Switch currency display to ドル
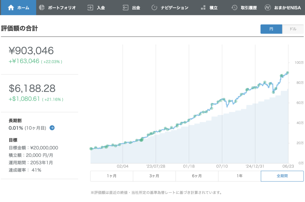 [293, 29]
